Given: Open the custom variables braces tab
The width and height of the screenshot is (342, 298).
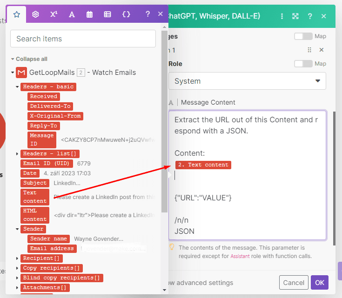Looking at the screenshot, I should (126, 14).
